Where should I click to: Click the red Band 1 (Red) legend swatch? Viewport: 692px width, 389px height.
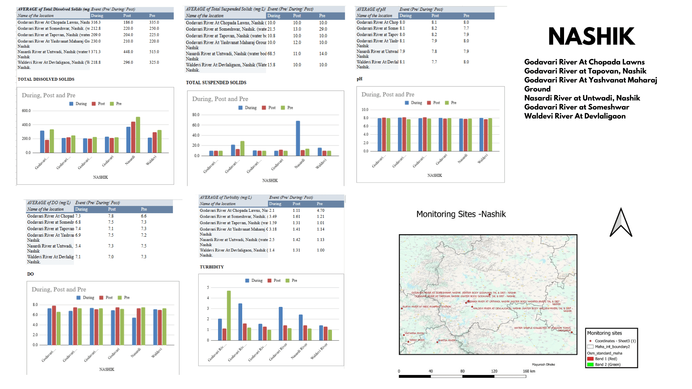click(590, 359)
